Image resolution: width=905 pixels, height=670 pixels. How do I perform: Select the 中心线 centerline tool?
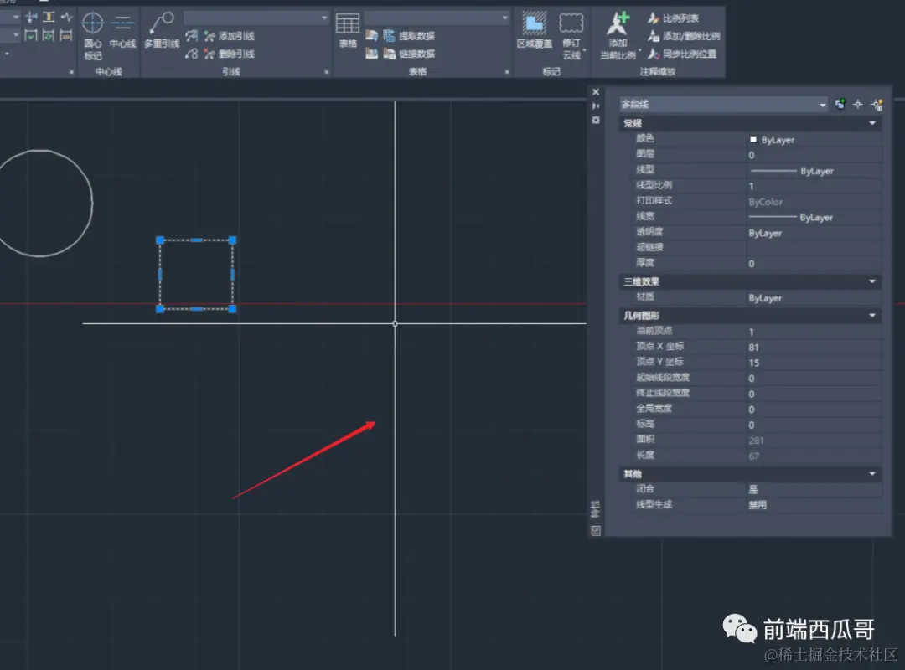click(122, 31)
